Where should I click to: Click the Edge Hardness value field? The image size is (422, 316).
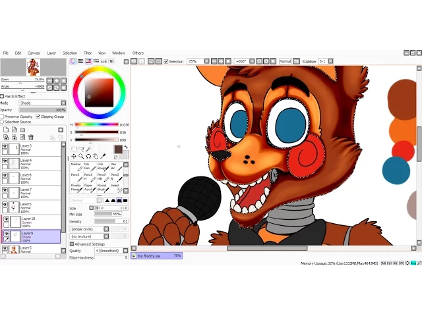pyautogui.click(x=111, y=257)
